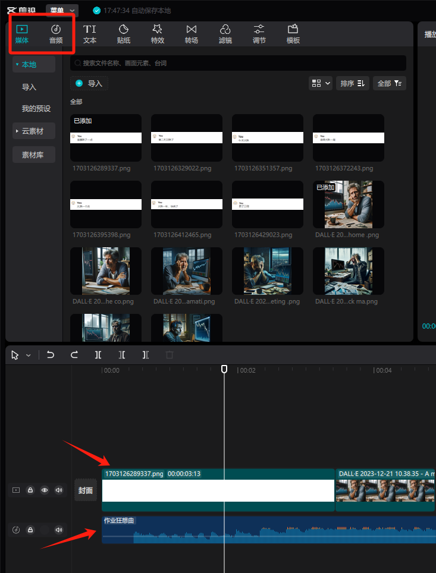Click the 封面 cover button
436x573 pixels.
pos(86,490)
